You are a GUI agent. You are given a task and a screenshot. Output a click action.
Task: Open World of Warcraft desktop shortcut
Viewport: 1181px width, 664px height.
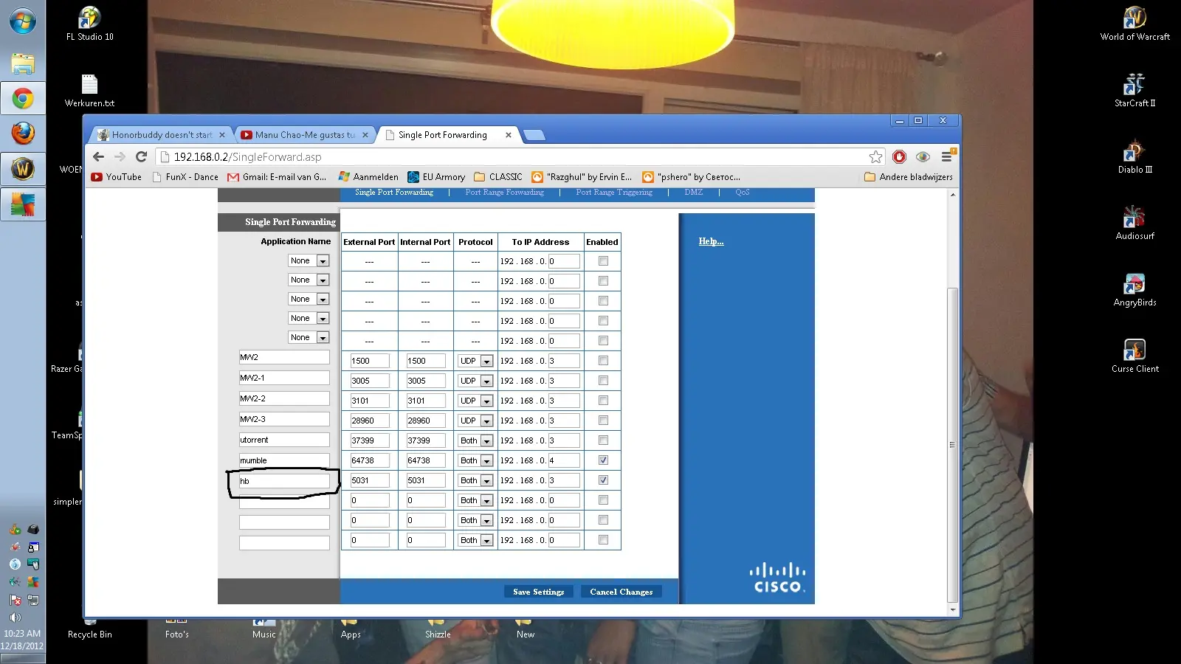[x=1134, y=24]
